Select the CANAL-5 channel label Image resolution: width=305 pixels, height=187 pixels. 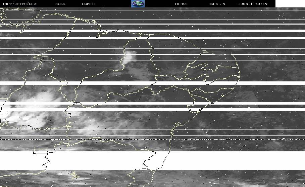point(217,4)
